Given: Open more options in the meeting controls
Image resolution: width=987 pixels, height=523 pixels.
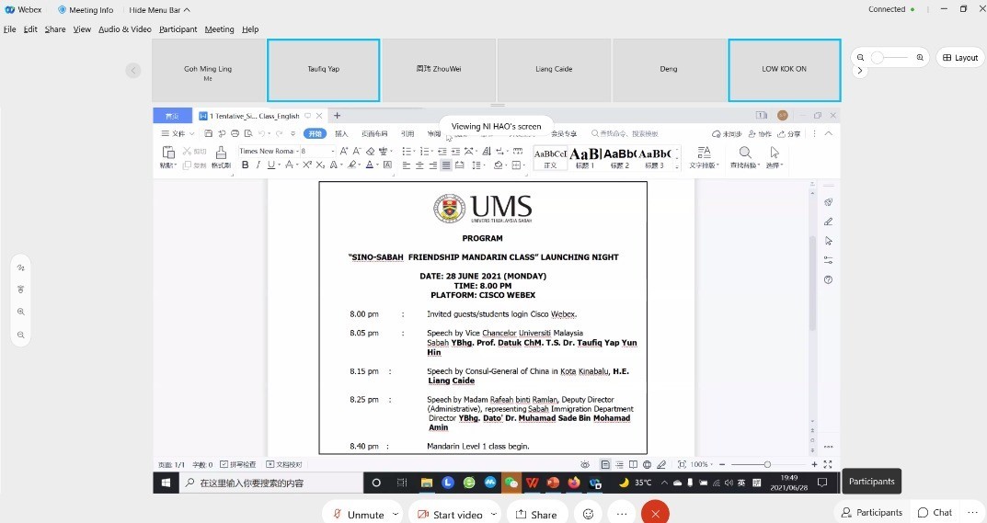Looking at the screenshot, I should 622,514.
